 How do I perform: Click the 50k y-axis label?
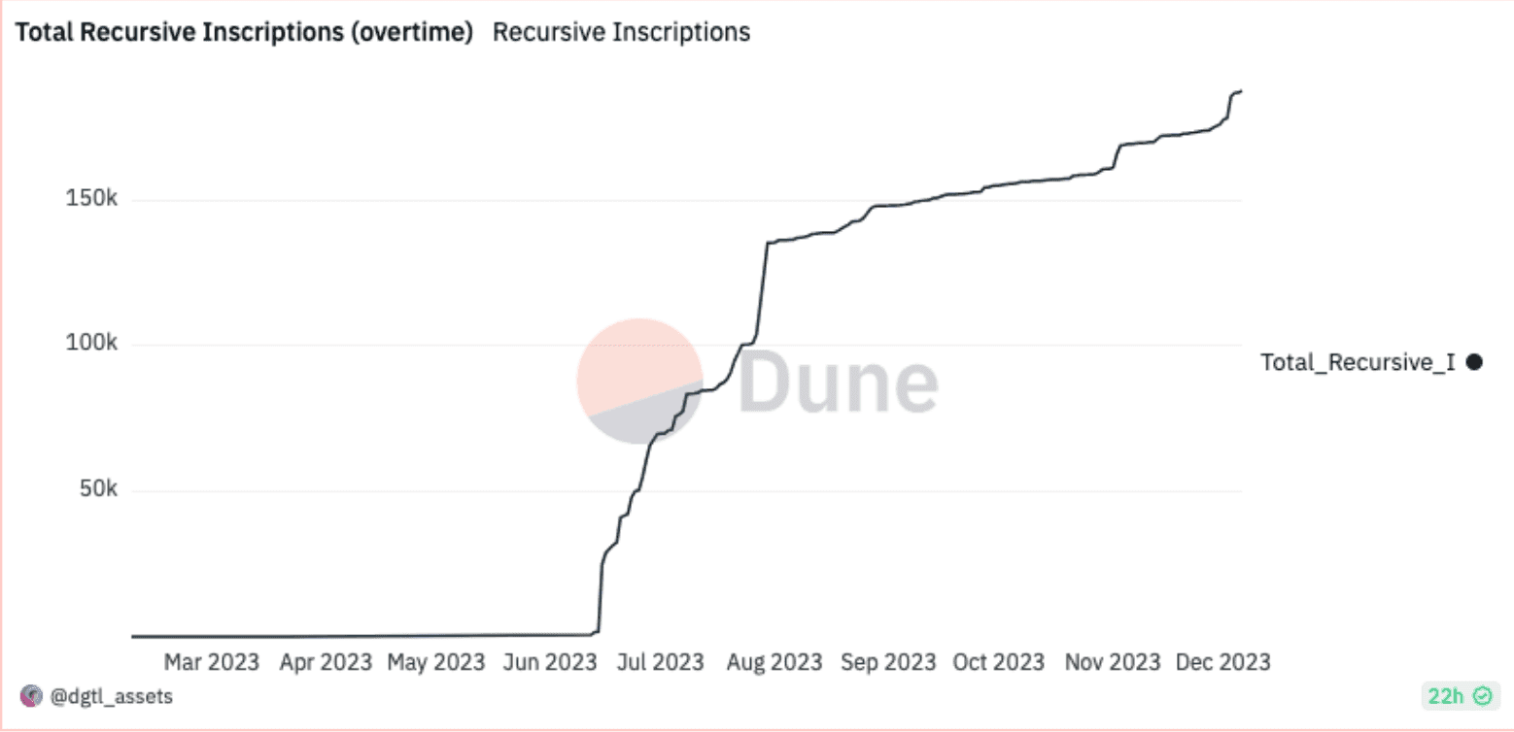(x=97, y=489)
